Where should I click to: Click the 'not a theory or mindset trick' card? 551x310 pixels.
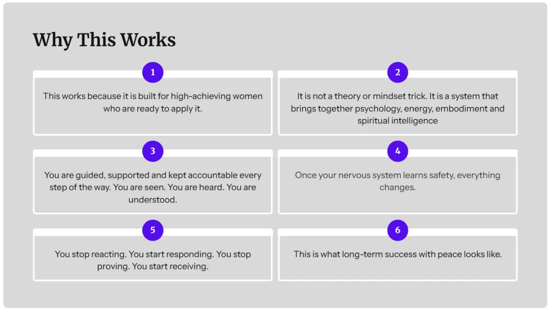398,103
